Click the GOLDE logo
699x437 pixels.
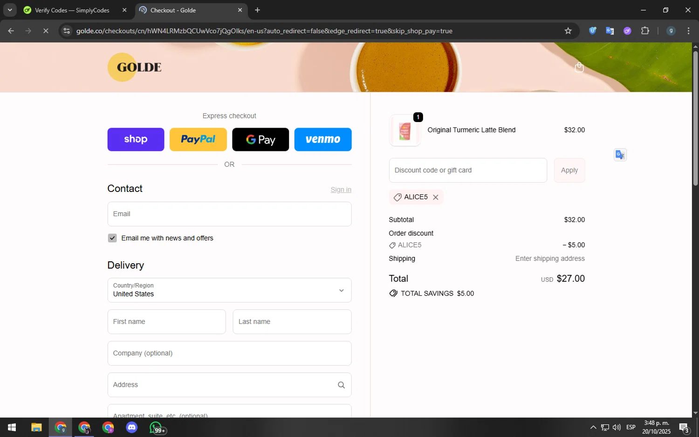135,67
